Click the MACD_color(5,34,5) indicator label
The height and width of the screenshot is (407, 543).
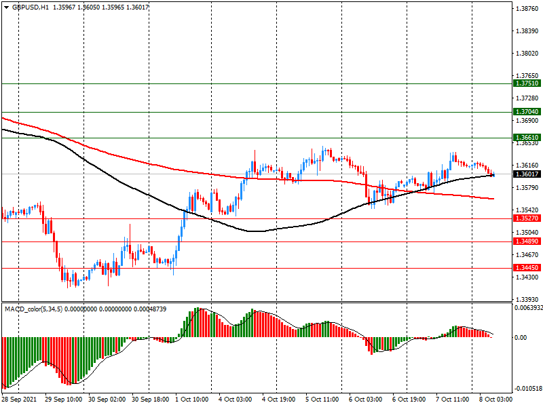34,309
